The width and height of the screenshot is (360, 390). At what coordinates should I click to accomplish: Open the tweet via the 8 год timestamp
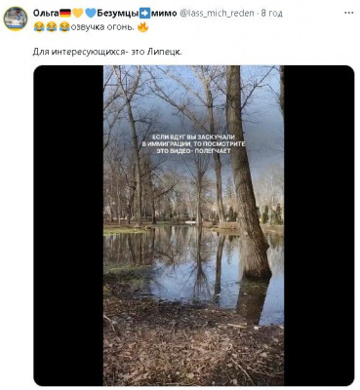[272, 14]
